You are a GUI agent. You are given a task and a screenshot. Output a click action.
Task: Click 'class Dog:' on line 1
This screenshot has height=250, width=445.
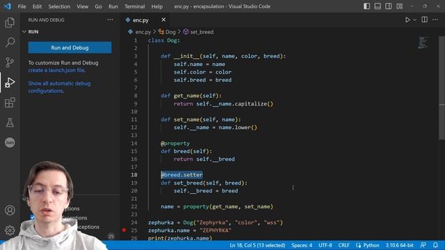click(x=164, y=40)
